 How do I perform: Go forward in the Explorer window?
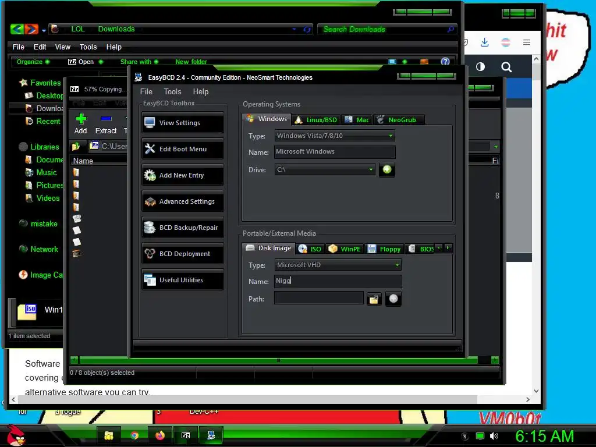click(31, 29)
